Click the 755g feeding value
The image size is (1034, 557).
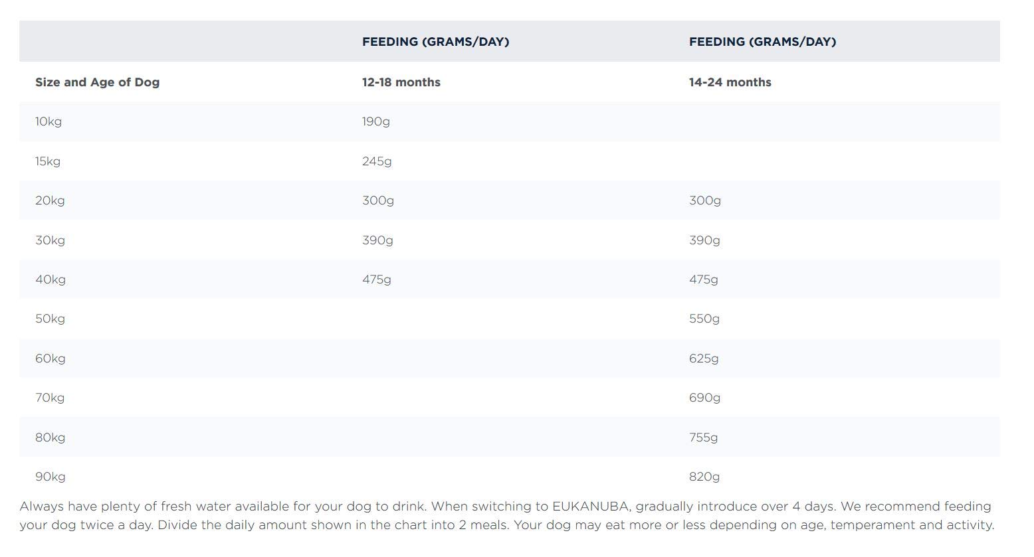[x=703, y=438]
